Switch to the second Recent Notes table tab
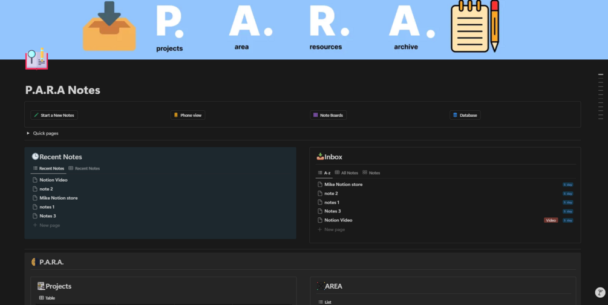Viewport: 608px width, 305px height. pos(84,168)
